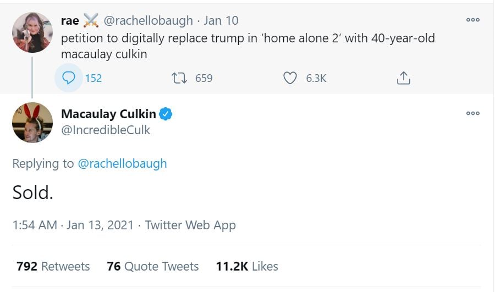Click @rachellobaugh in Replying to line
The height and width of the screenshot is (292, 495).
click(x=122, y=163)
